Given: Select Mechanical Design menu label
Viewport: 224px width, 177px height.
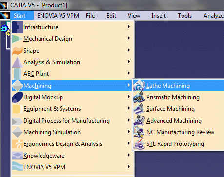Looking at the screenshot, I should [x=48, y=39].
